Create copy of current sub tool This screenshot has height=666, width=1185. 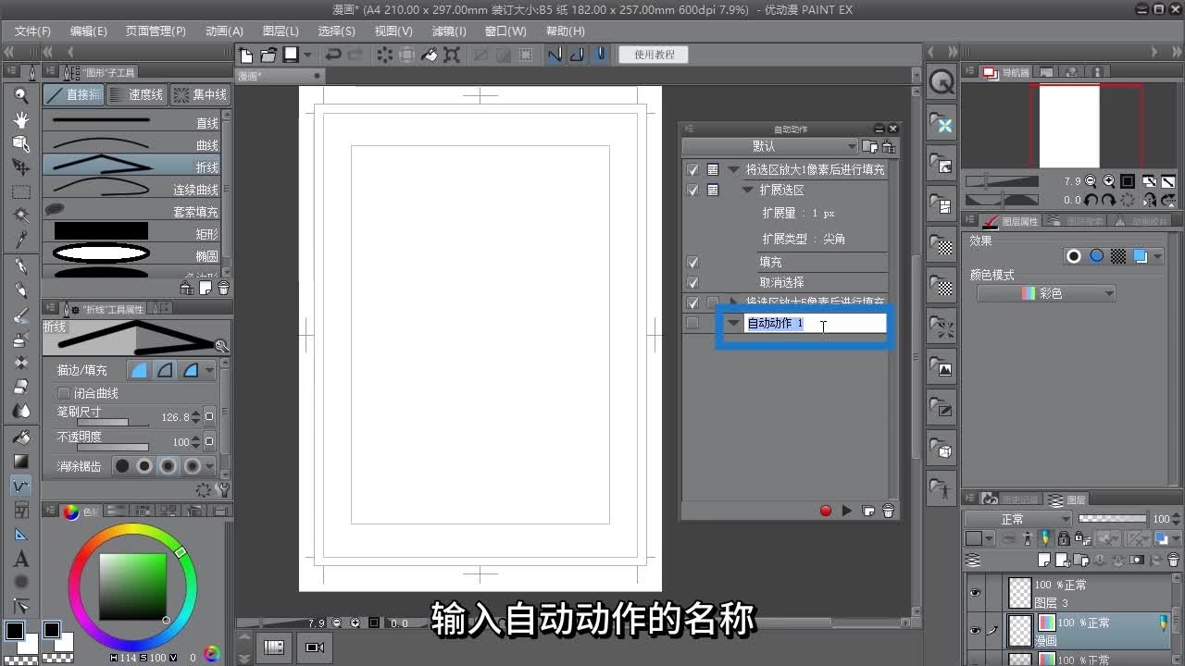206,288
